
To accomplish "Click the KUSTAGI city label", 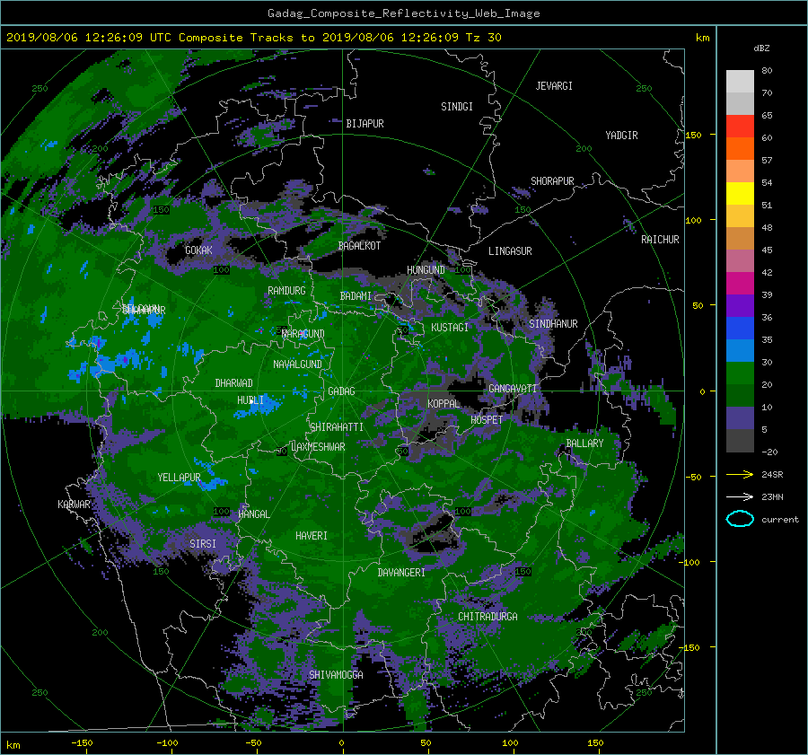I will [x=450, y=328].
